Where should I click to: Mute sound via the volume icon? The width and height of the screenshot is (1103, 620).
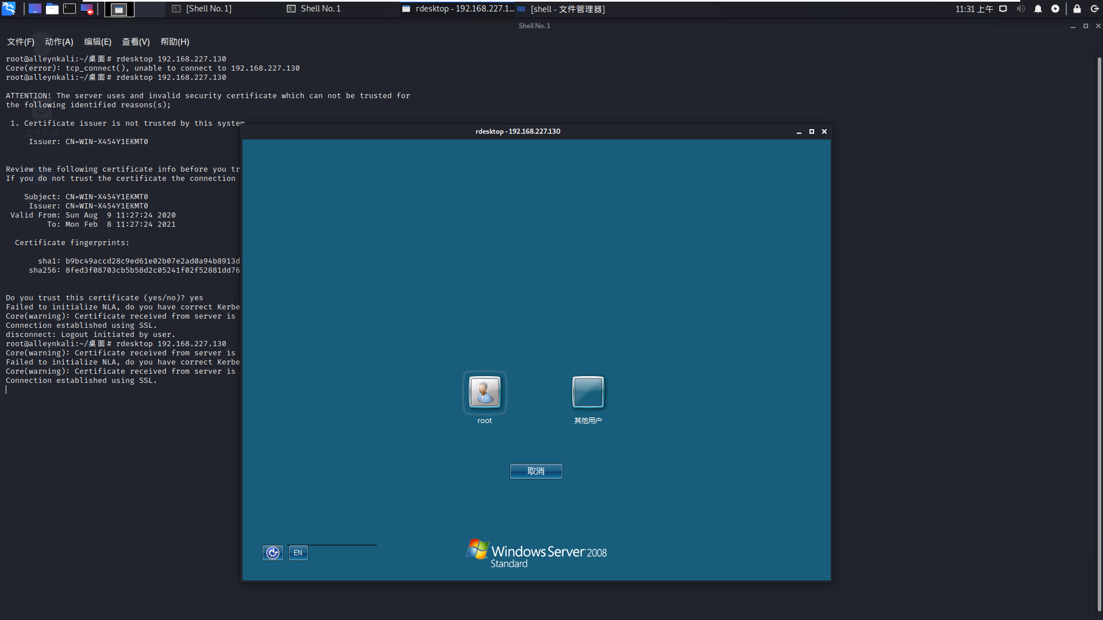coord(1020,9)
